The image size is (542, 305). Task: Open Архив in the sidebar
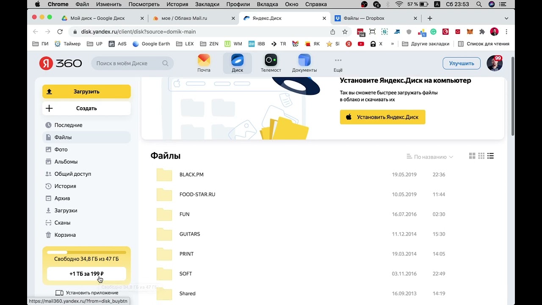(86, 198)
